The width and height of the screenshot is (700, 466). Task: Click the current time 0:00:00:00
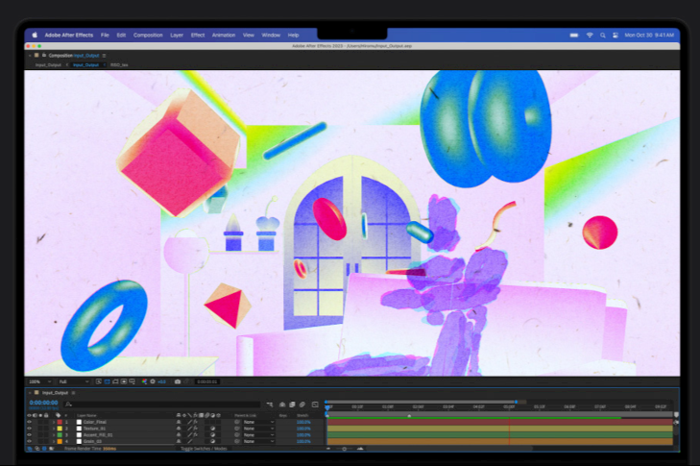click(x=43, y=403)
